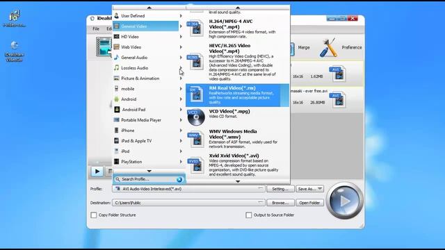Click the General Audio note icon
The height and width of the screenshot is (250, 445).
[116, 57]
